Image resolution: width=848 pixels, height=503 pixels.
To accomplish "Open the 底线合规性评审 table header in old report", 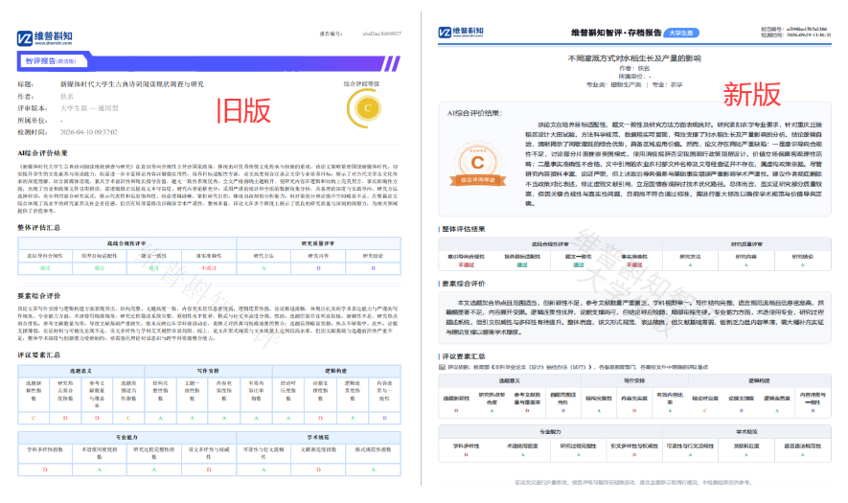I will click(126, 243).
